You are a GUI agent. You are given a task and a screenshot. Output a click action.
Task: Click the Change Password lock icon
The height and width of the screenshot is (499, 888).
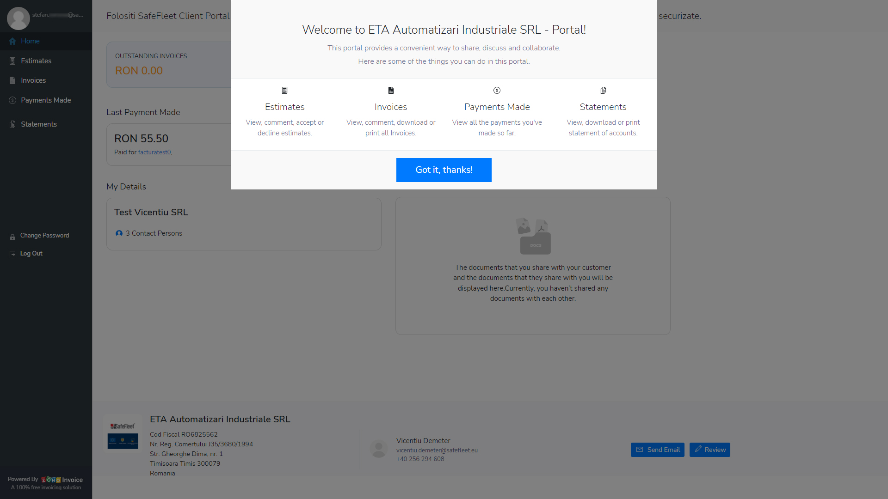click(12, 236)
